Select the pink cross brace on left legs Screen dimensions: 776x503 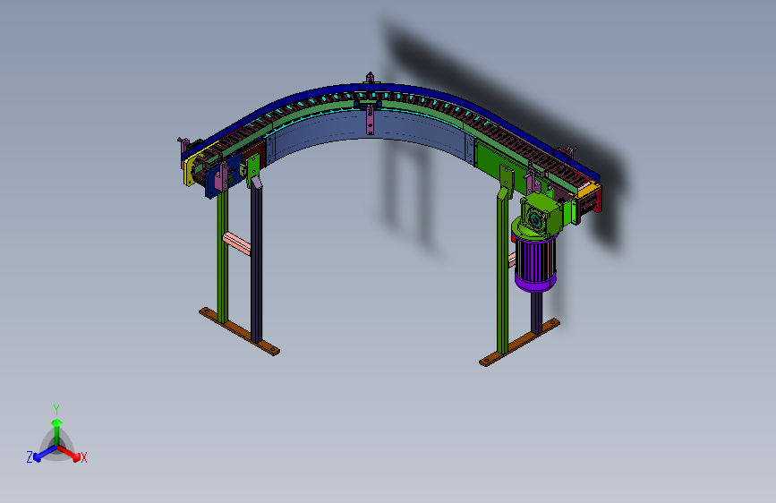pos(237,243)
